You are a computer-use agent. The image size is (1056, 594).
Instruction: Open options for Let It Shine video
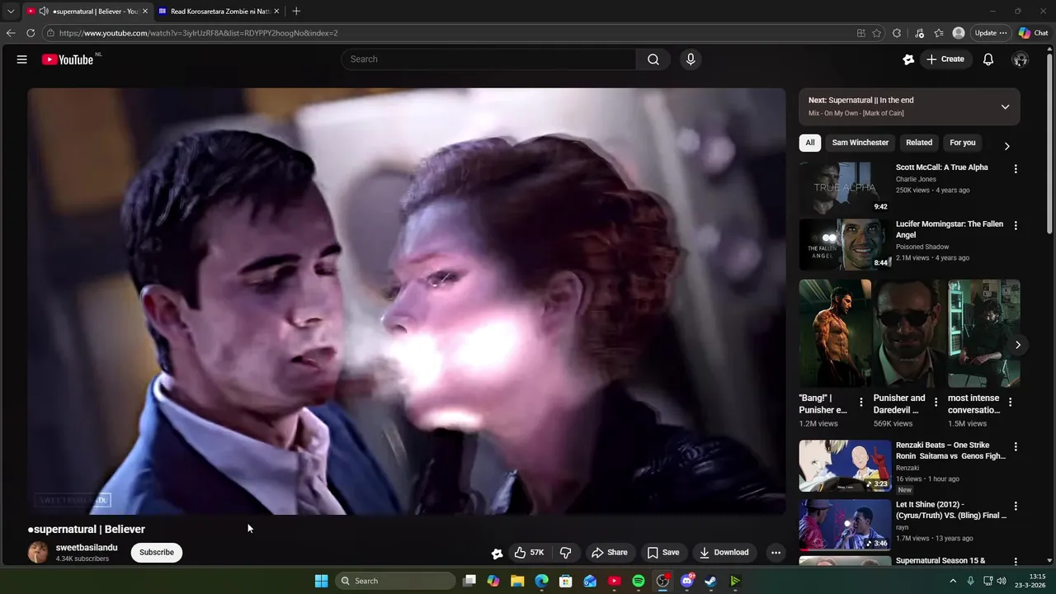pos(1016,507)
